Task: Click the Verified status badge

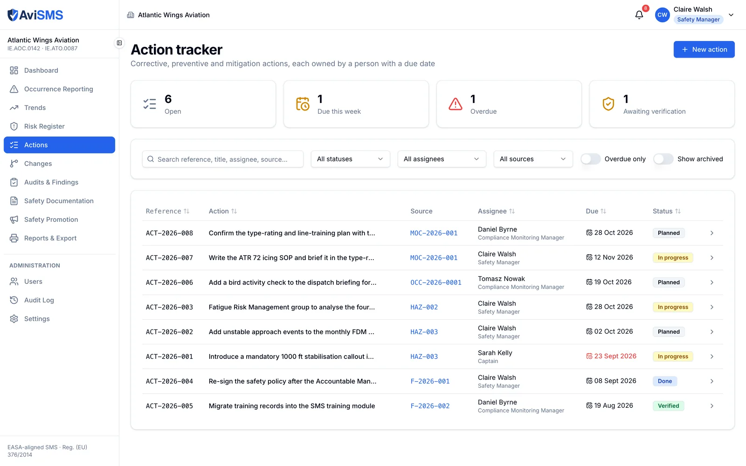Action: [668, 406]
